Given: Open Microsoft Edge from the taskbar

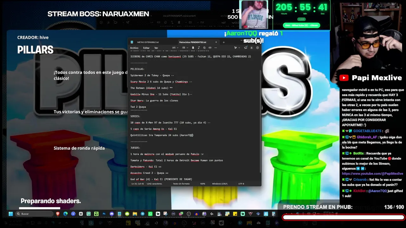Looking at the screenshot, I should 65,214.
